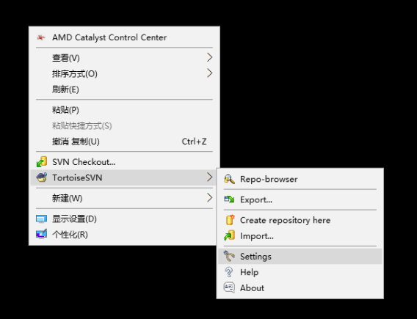The height and width of the screenshot is (319, 417).
Task: Click the TortoiseSVN tortoise icon
Action: [42, 177]
